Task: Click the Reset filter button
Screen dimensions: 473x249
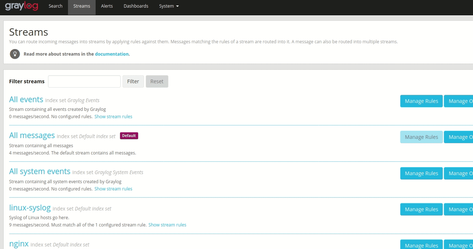Action: 157,81
